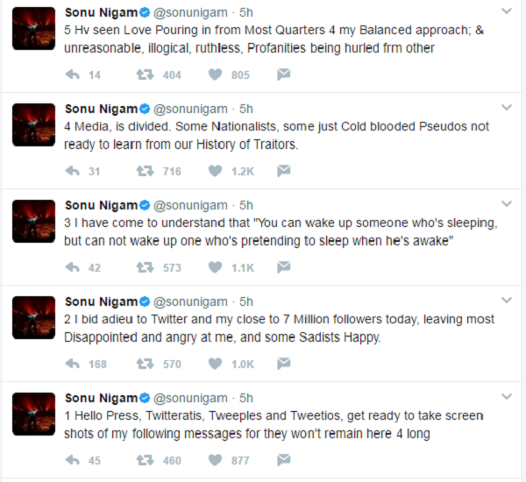The height and width of the screenshot is (482, 526).
Task: Open the 5h timestamp on the 'bid adieu' tweet
Action: [246, 301]
